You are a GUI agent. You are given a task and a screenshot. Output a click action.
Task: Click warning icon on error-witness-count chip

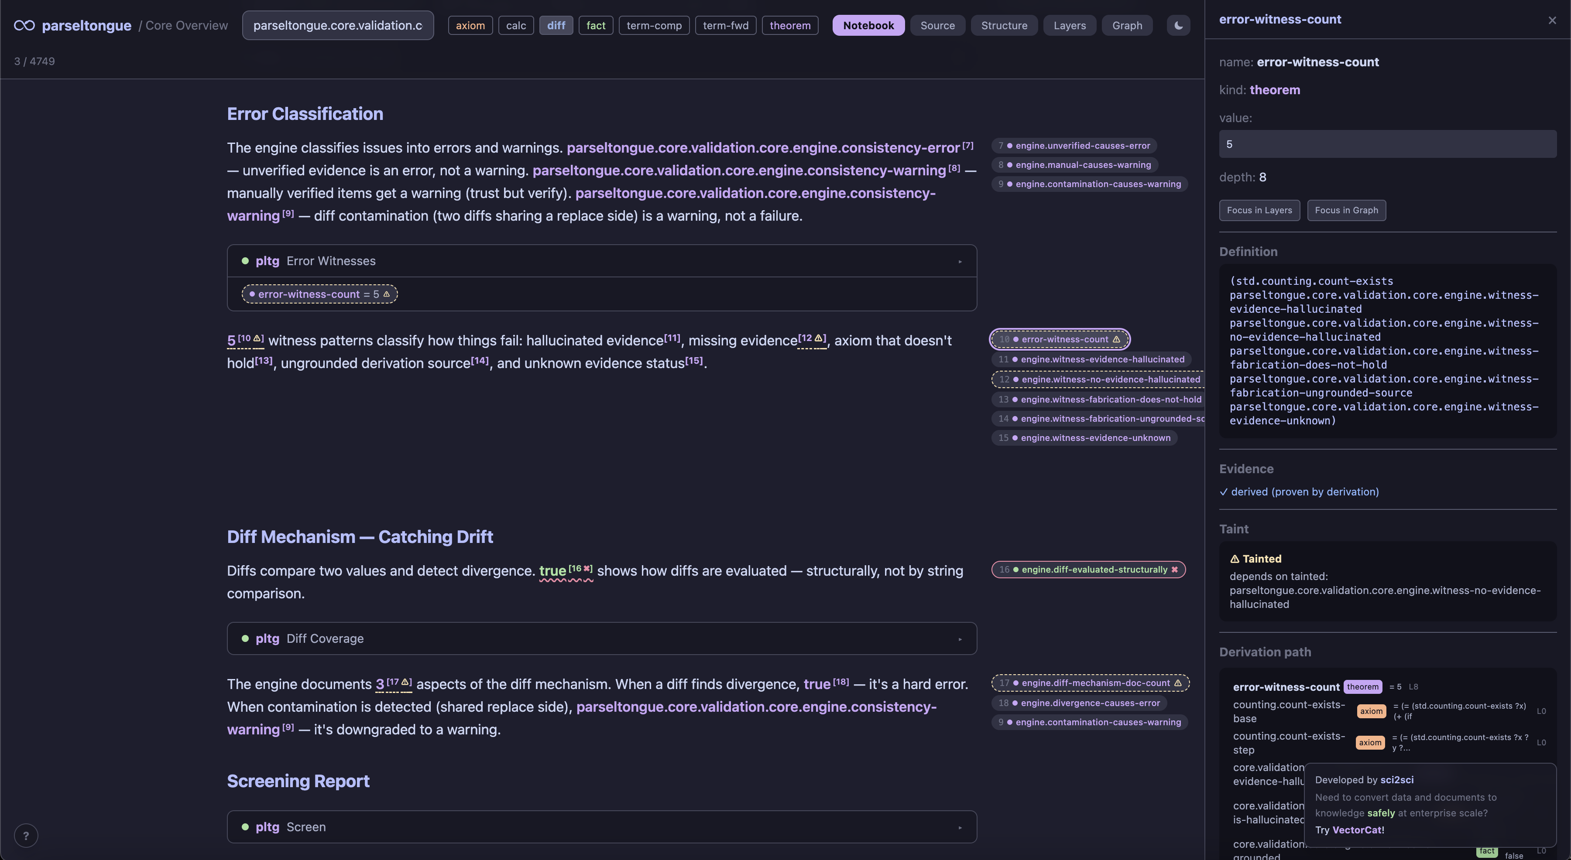386,294
